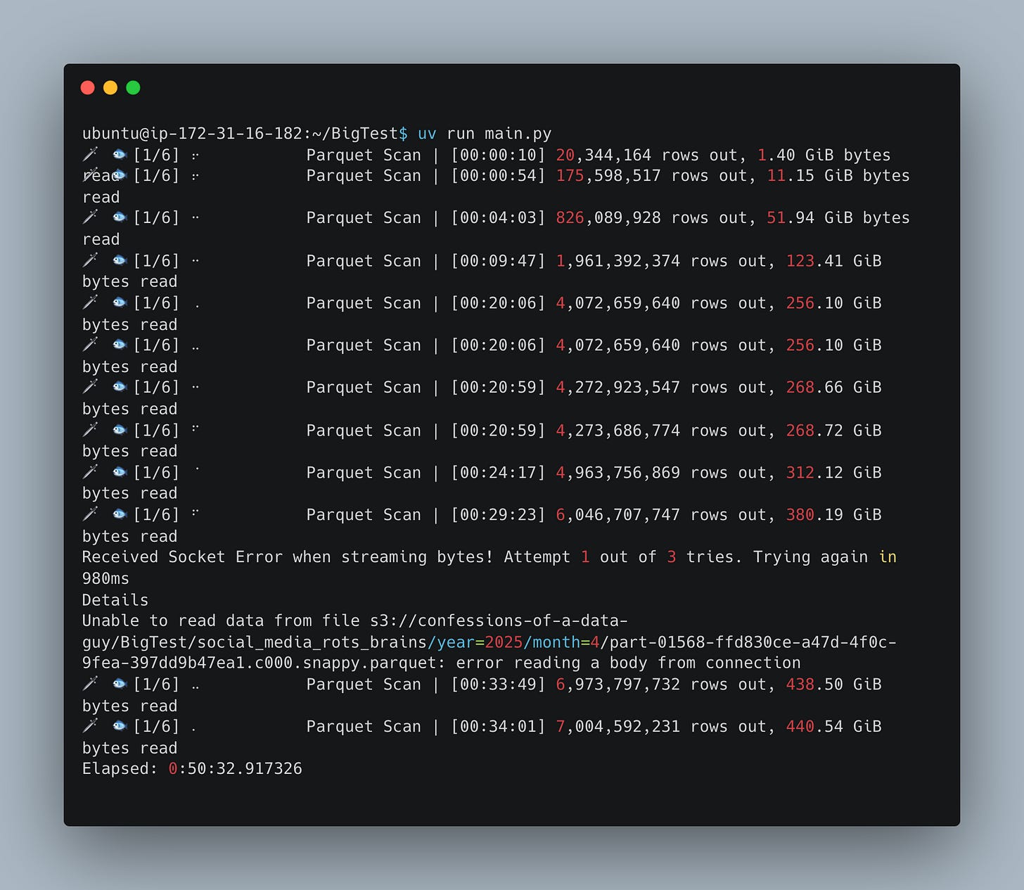Click the dagger emoji in the 00:29:23 row
The width and height of the screenshot is (1024, 890).
tap(90, 514)
